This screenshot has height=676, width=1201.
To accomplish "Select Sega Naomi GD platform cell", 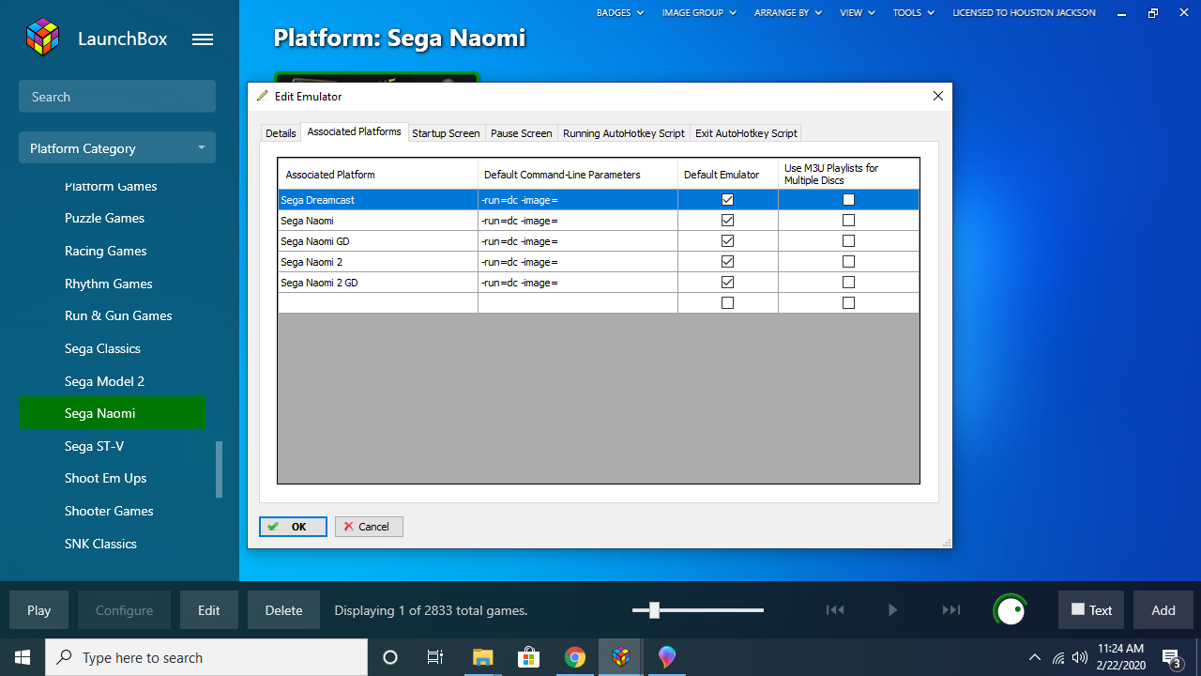I will pos(378,241).
